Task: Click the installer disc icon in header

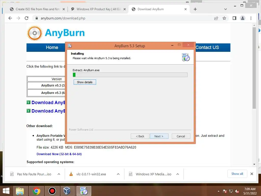Action: [186, 57]
